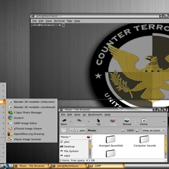Zoom in in File Browser
This screenshot has height=169, width=169.
(x=137, y=131)
